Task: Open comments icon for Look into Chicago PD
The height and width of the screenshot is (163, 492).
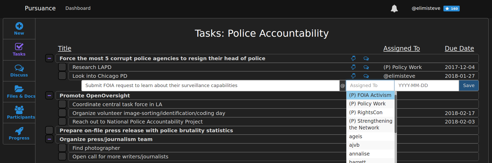Action: point(366,76)
